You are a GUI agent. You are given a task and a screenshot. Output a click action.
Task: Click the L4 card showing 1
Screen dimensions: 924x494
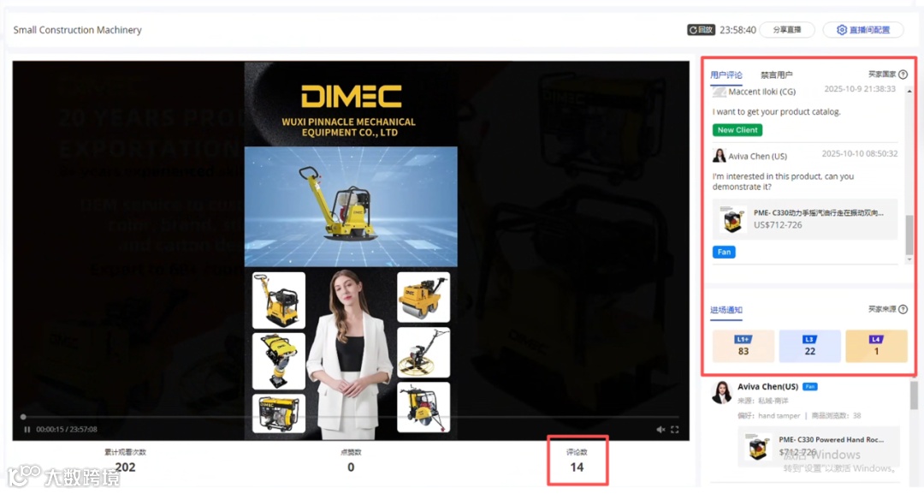pyautogui.click(x=876, y=346)
